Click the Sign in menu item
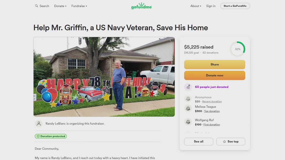Image resolution: width=285 pixels, height=160 pixels. pyautogui.click(x=211, y=6)
